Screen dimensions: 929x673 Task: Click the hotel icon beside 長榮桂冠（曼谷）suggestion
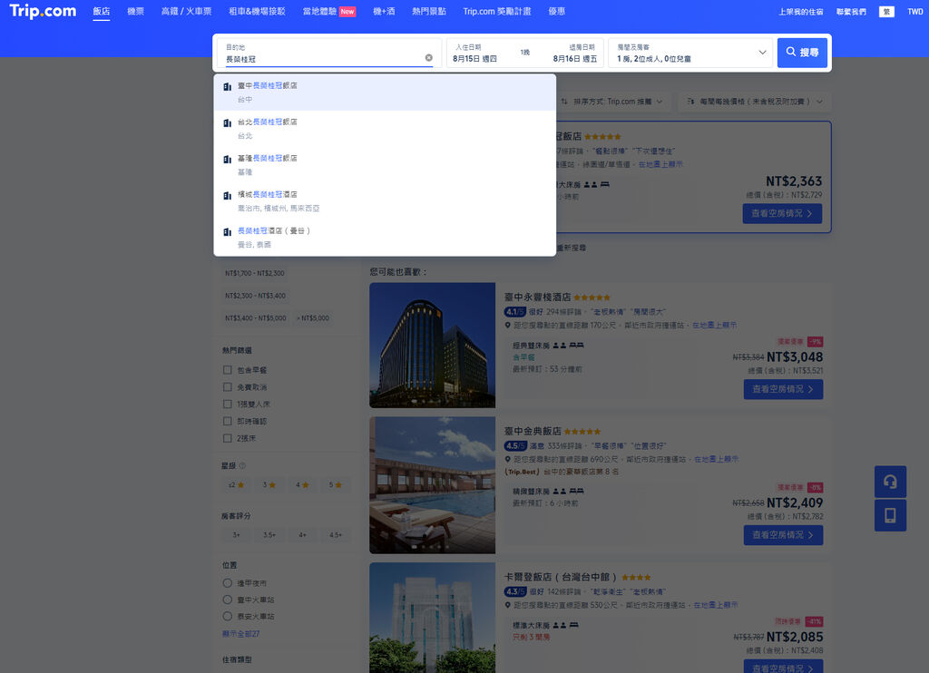point(227,231)
